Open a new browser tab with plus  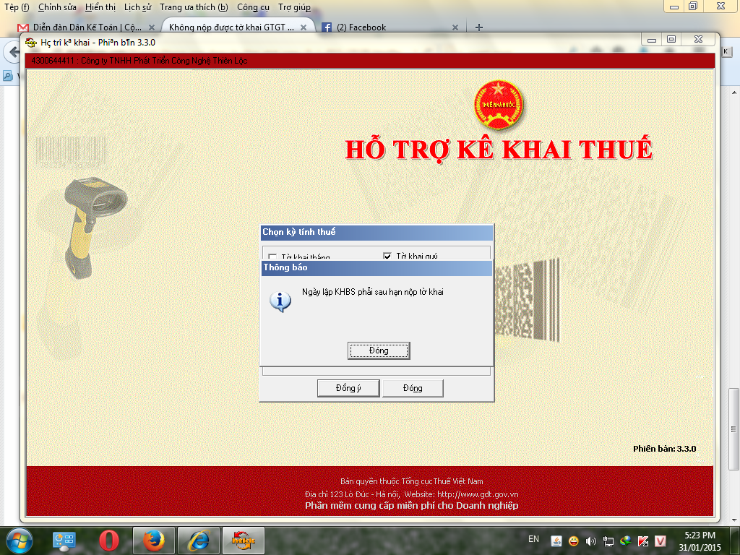[x=478, y=27]
